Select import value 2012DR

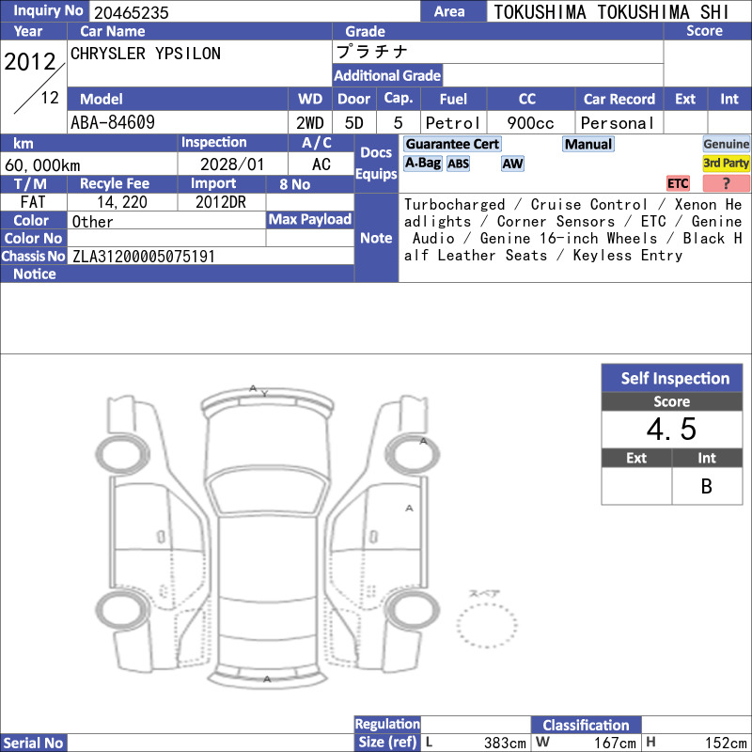(221, 202)
